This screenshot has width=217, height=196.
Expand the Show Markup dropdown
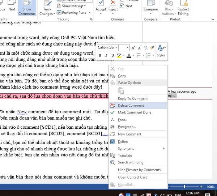[85, 6]
